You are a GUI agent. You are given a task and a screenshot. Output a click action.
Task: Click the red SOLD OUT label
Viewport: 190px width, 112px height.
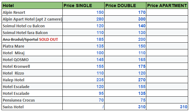coord(49,39)
